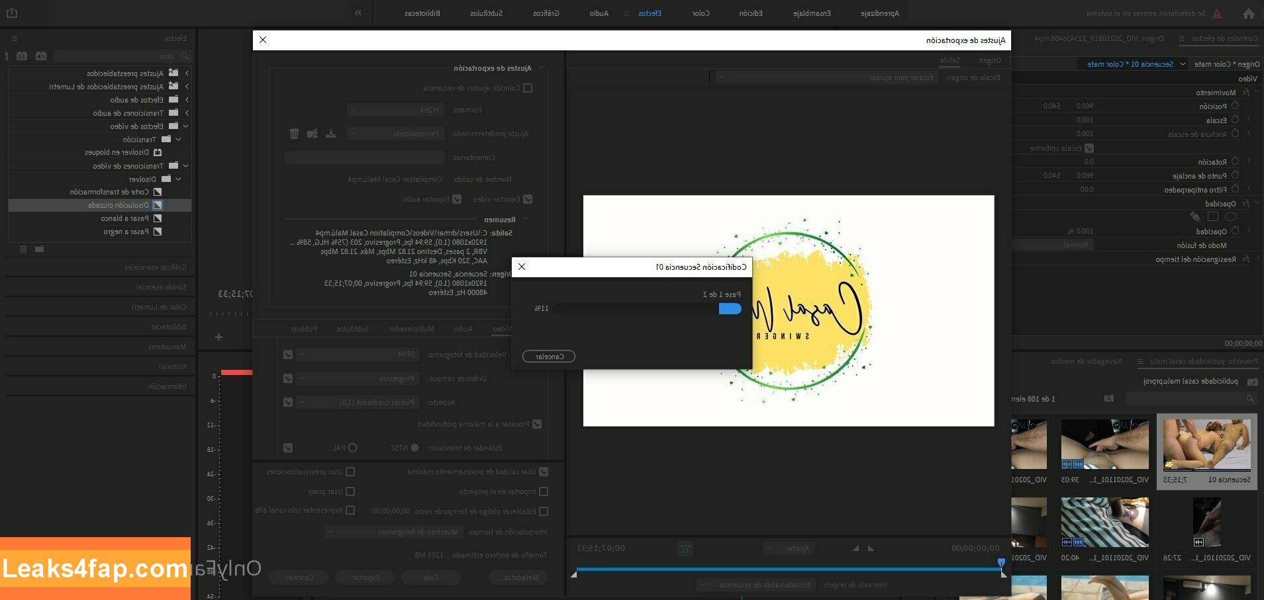This screenshot has height=600, width=1264.
Task: Open the Orden de campos dropdown
Action: 358,378
